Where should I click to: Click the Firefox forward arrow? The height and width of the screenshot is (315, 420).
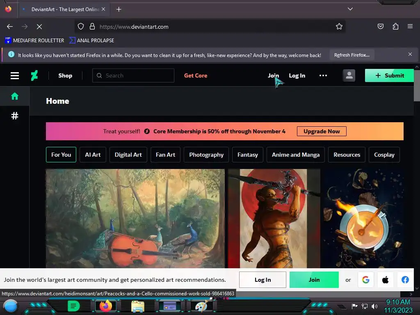click(x=25, y=27)
